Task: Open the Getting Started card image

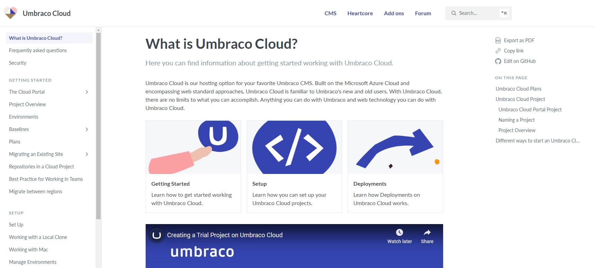Action: tap(193, 147)
